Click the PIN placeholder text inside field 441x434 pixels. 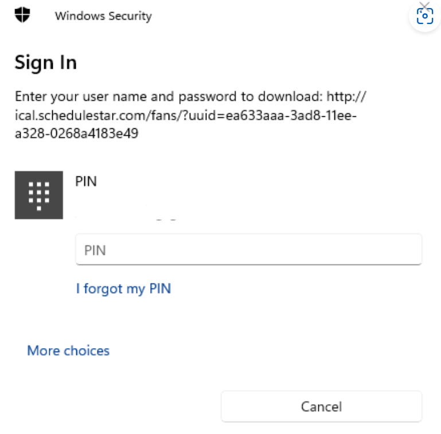95,250
